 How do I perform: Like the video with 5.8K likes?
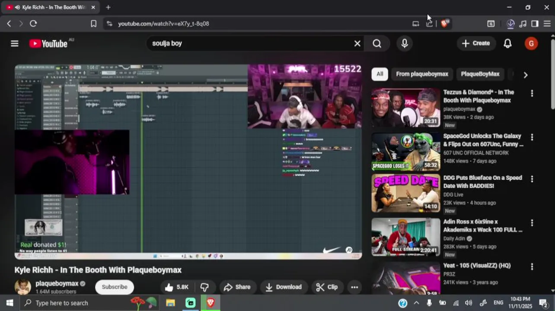pos(176,287)
